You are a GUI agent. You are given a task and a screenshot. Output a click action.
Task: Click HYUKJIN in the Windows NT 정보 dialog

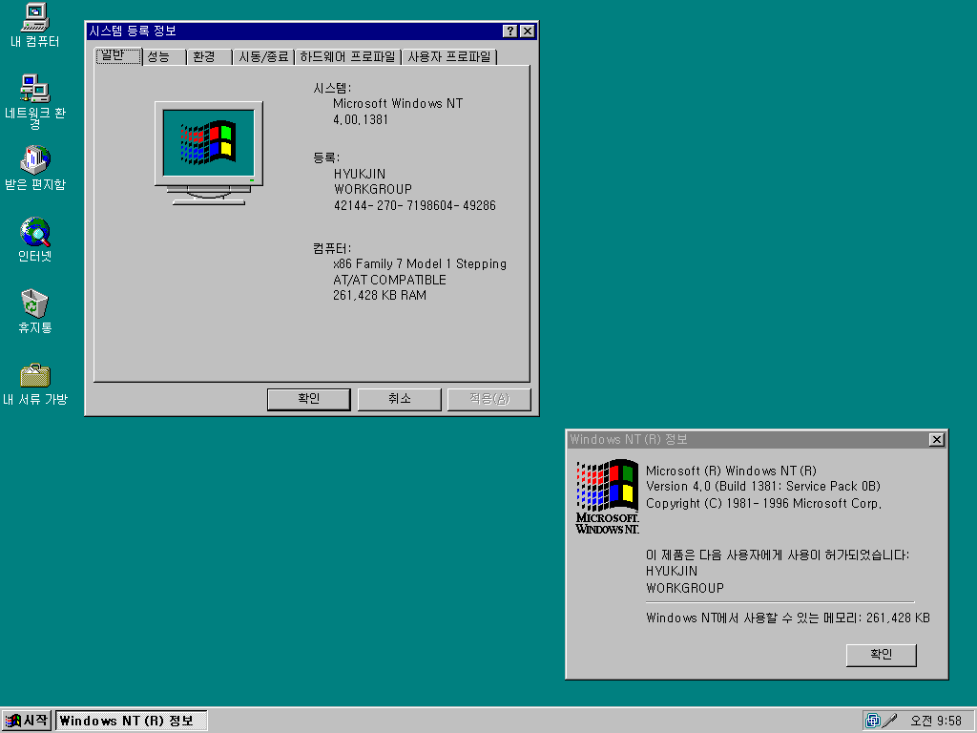(672, 571)
